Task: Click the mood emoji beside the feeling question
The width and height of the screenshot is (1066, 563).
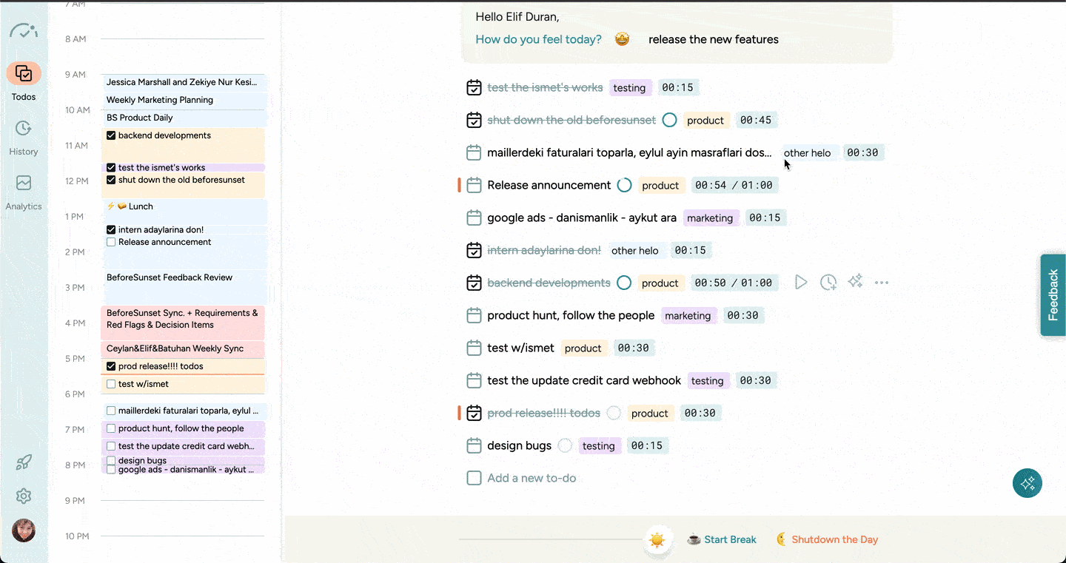Action: click(622, 39)
